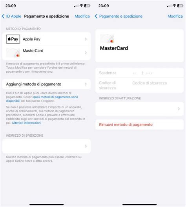
Task: Open billing address row under Indirizzo di fatturazione
Action: (x=139, y=109)
